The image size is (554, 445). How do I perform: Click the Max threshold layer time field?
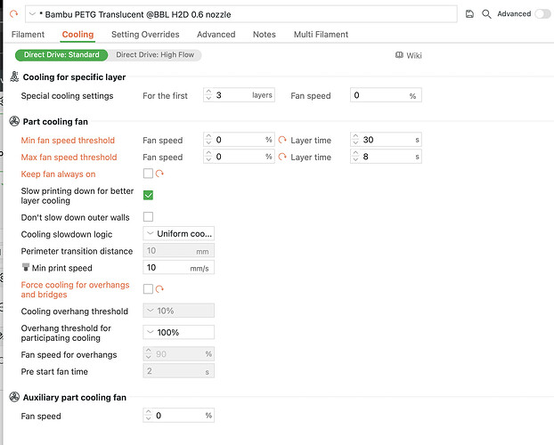(x=386, y=157)
